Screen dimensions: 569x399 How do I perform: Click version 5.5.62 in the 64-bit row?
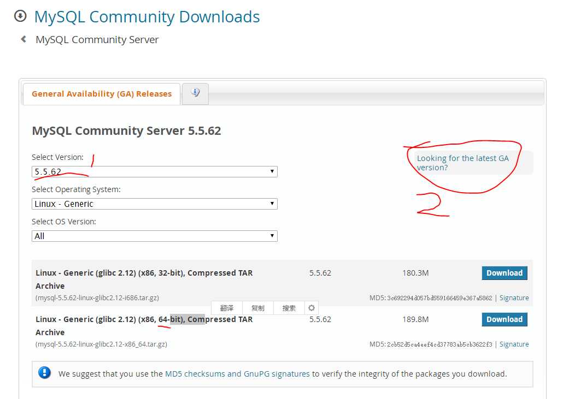(320, 319)
